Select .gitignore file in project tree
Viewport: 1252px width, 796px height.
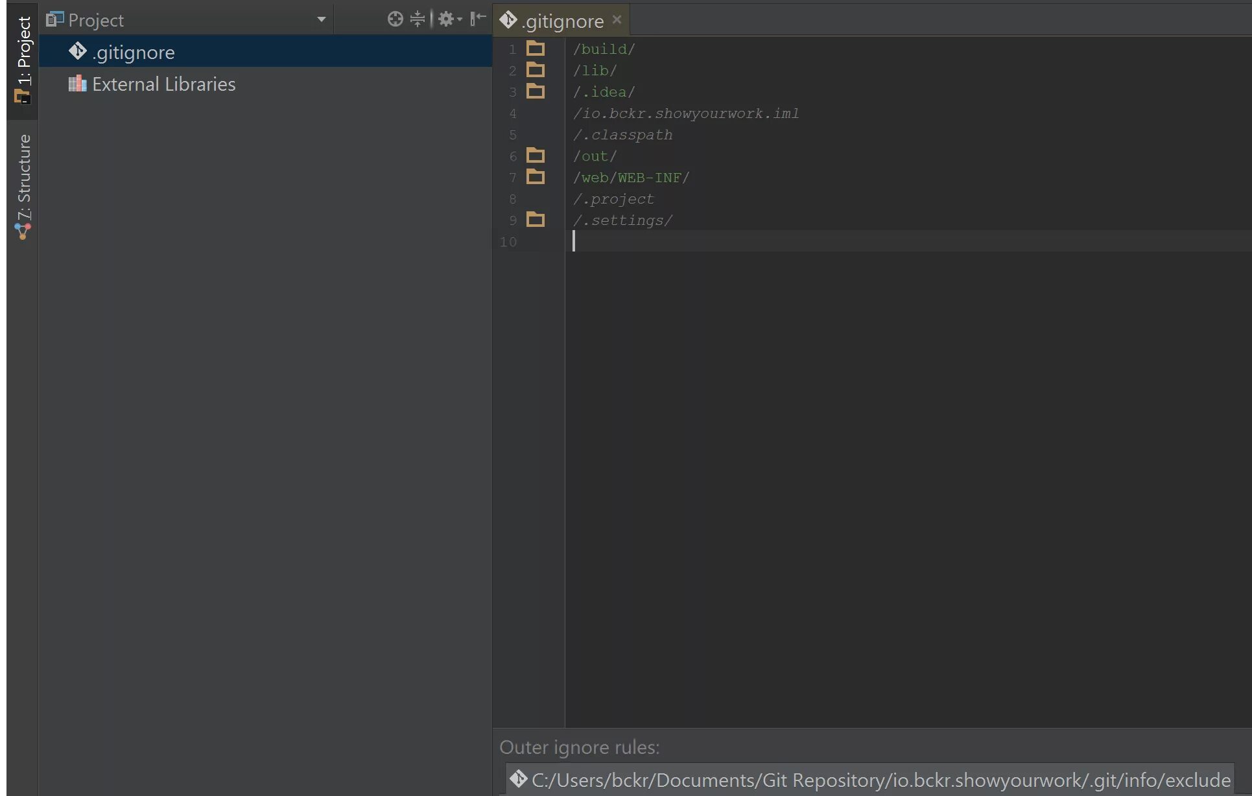coord(266,52)
